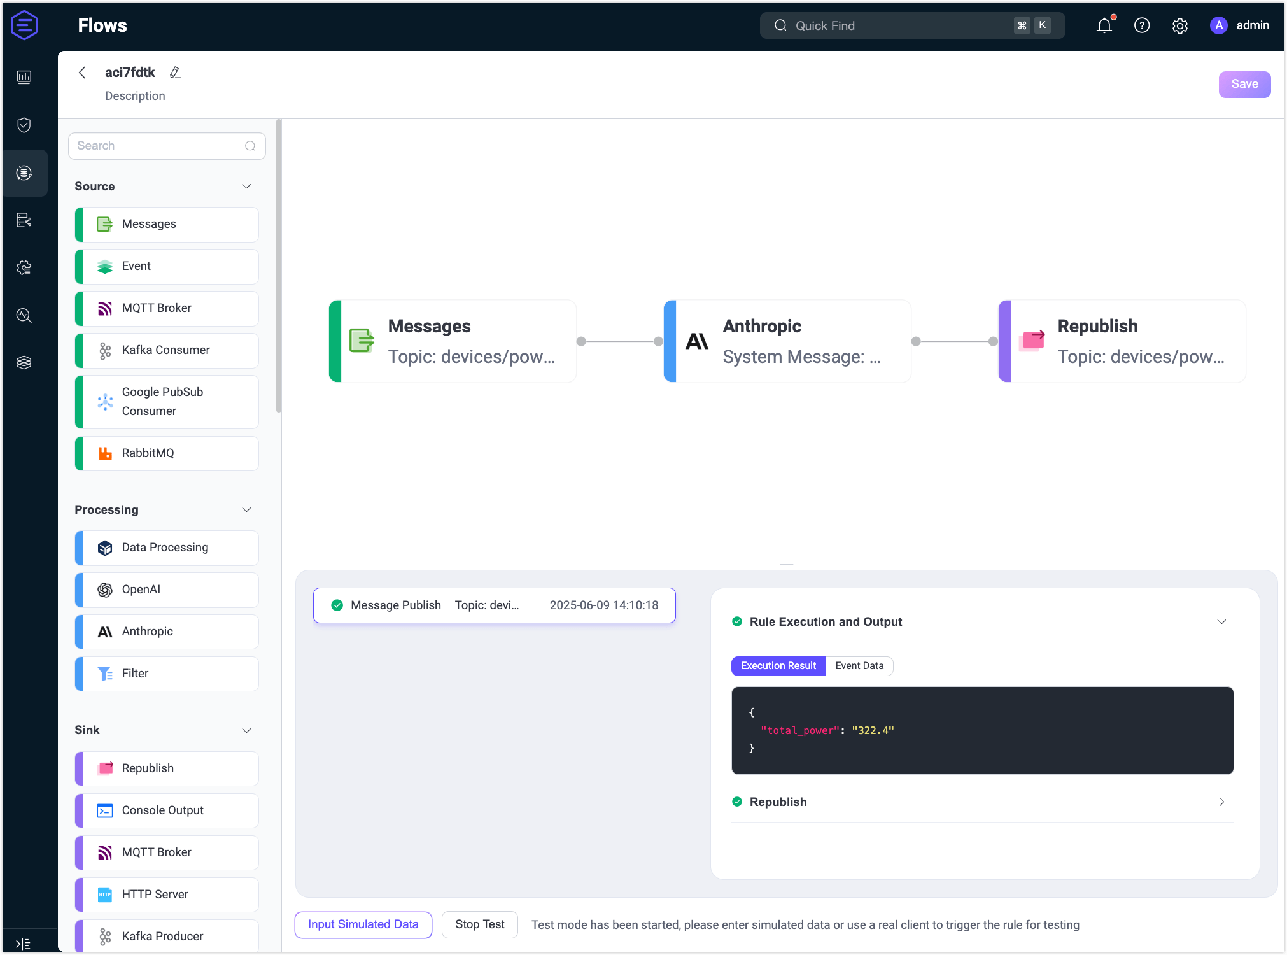Expand the Republish result row
This screenshot has width=1287, height=955.
pyautogui.click(x=1221, y=802)
